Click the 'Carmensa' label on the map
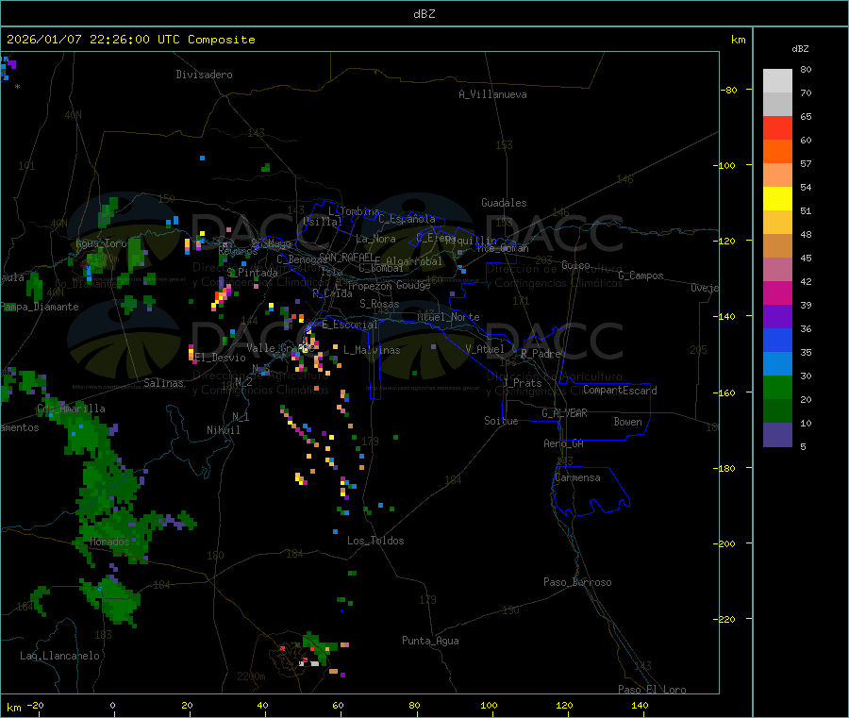The image size is (849, 718). (577, 477)
